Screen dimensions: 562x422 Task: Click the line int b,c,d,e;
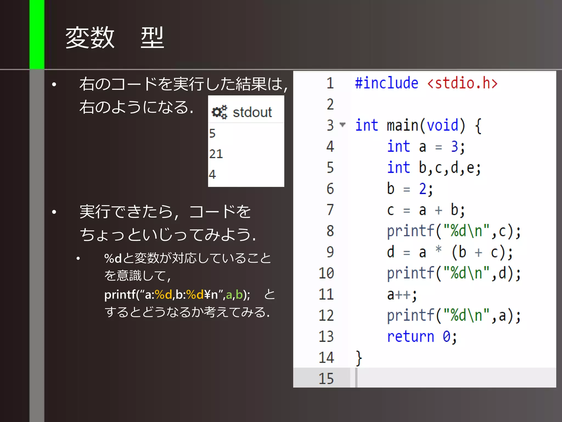point(434,168)
